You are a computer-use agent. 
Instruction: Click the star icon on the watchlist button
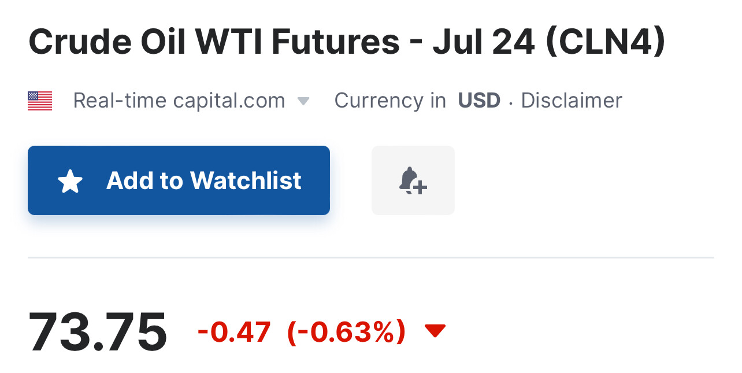point(70,182)
